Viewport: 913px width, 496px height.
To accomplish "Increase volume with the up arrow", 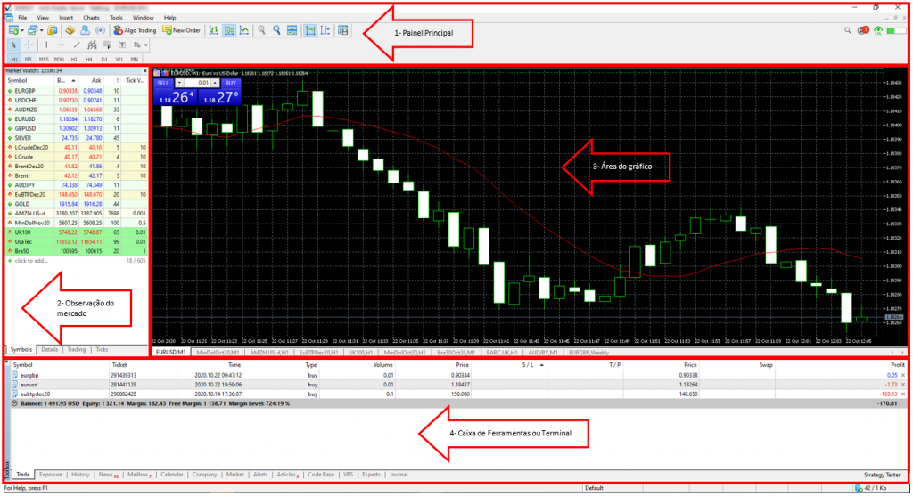I will [215, 83].
